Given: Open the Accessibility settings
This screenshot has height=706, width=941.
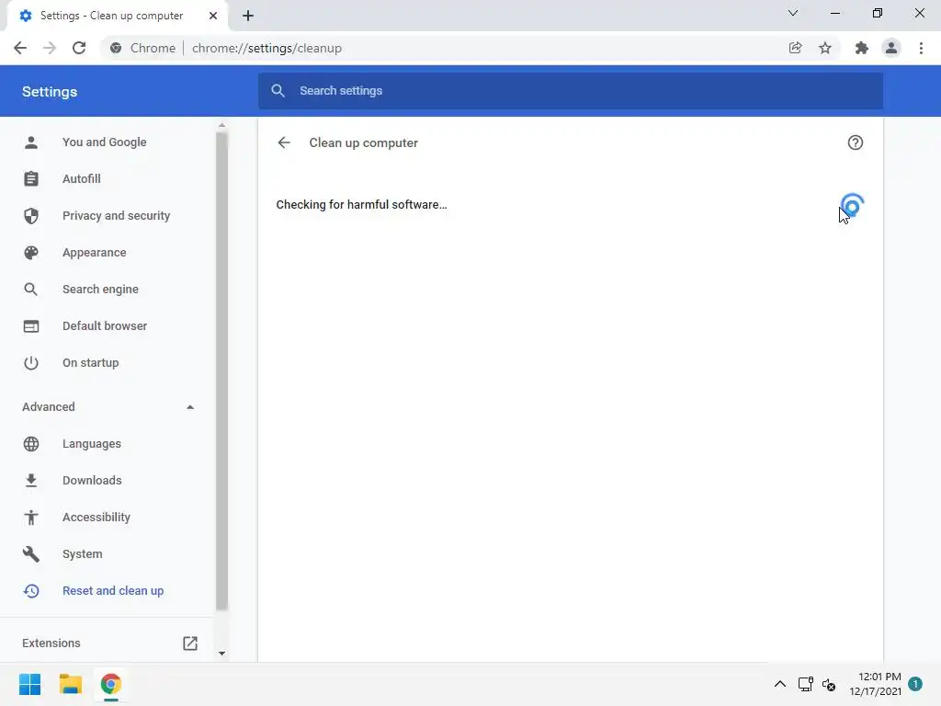Looking at the screenshot, I should tap(96, 517).
